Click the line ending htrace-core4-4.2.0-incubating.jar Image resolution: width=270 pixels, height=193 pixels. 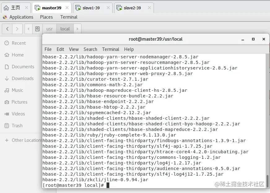click(x=146, y=152)
